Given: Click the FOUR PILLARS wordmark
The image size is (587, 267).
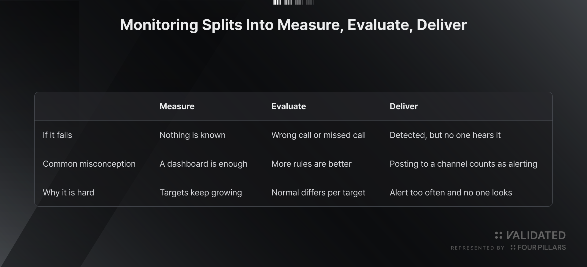Looking at the screenshot, I should pos(541,247).
